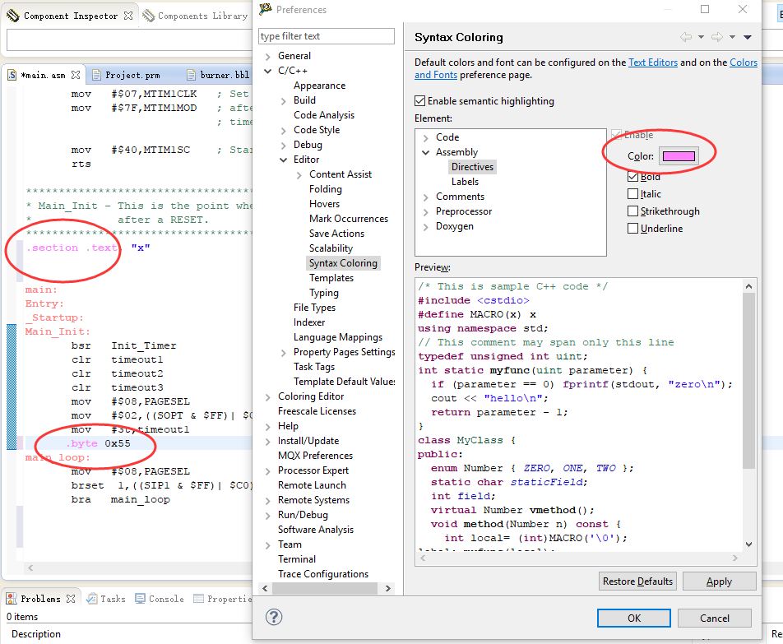Click the Project.prm file icon

[x=97, y=75]
